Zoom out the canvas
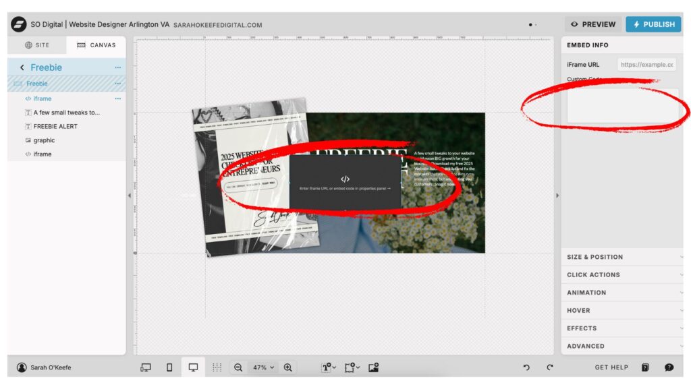The width and height of the screenshot is (691, 389). pyautogui.click(x=238, y=367)
